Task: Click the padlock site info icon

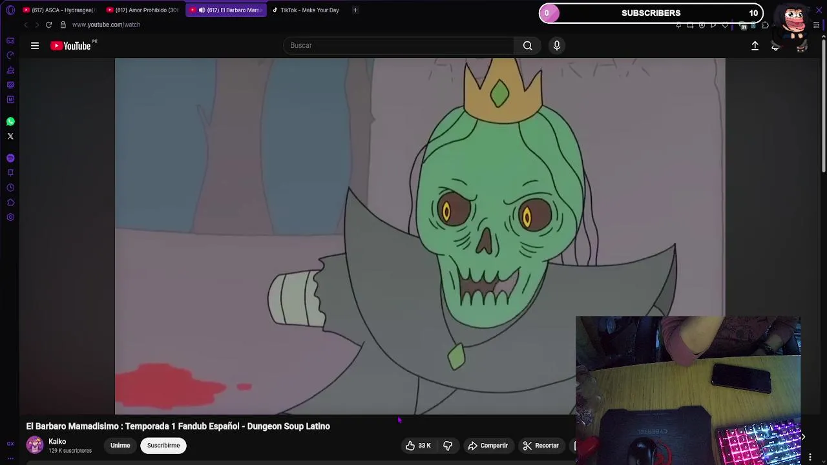Action: pyautogui.click(x=63, y=25)
